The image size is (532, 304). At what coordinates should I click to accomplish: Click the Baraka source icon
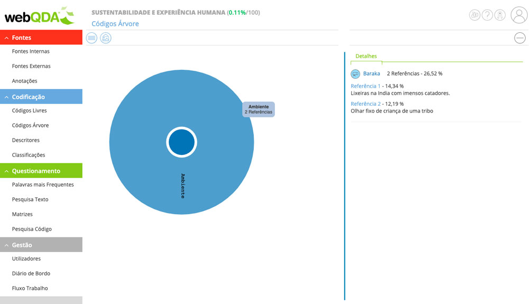coord(355,73)
